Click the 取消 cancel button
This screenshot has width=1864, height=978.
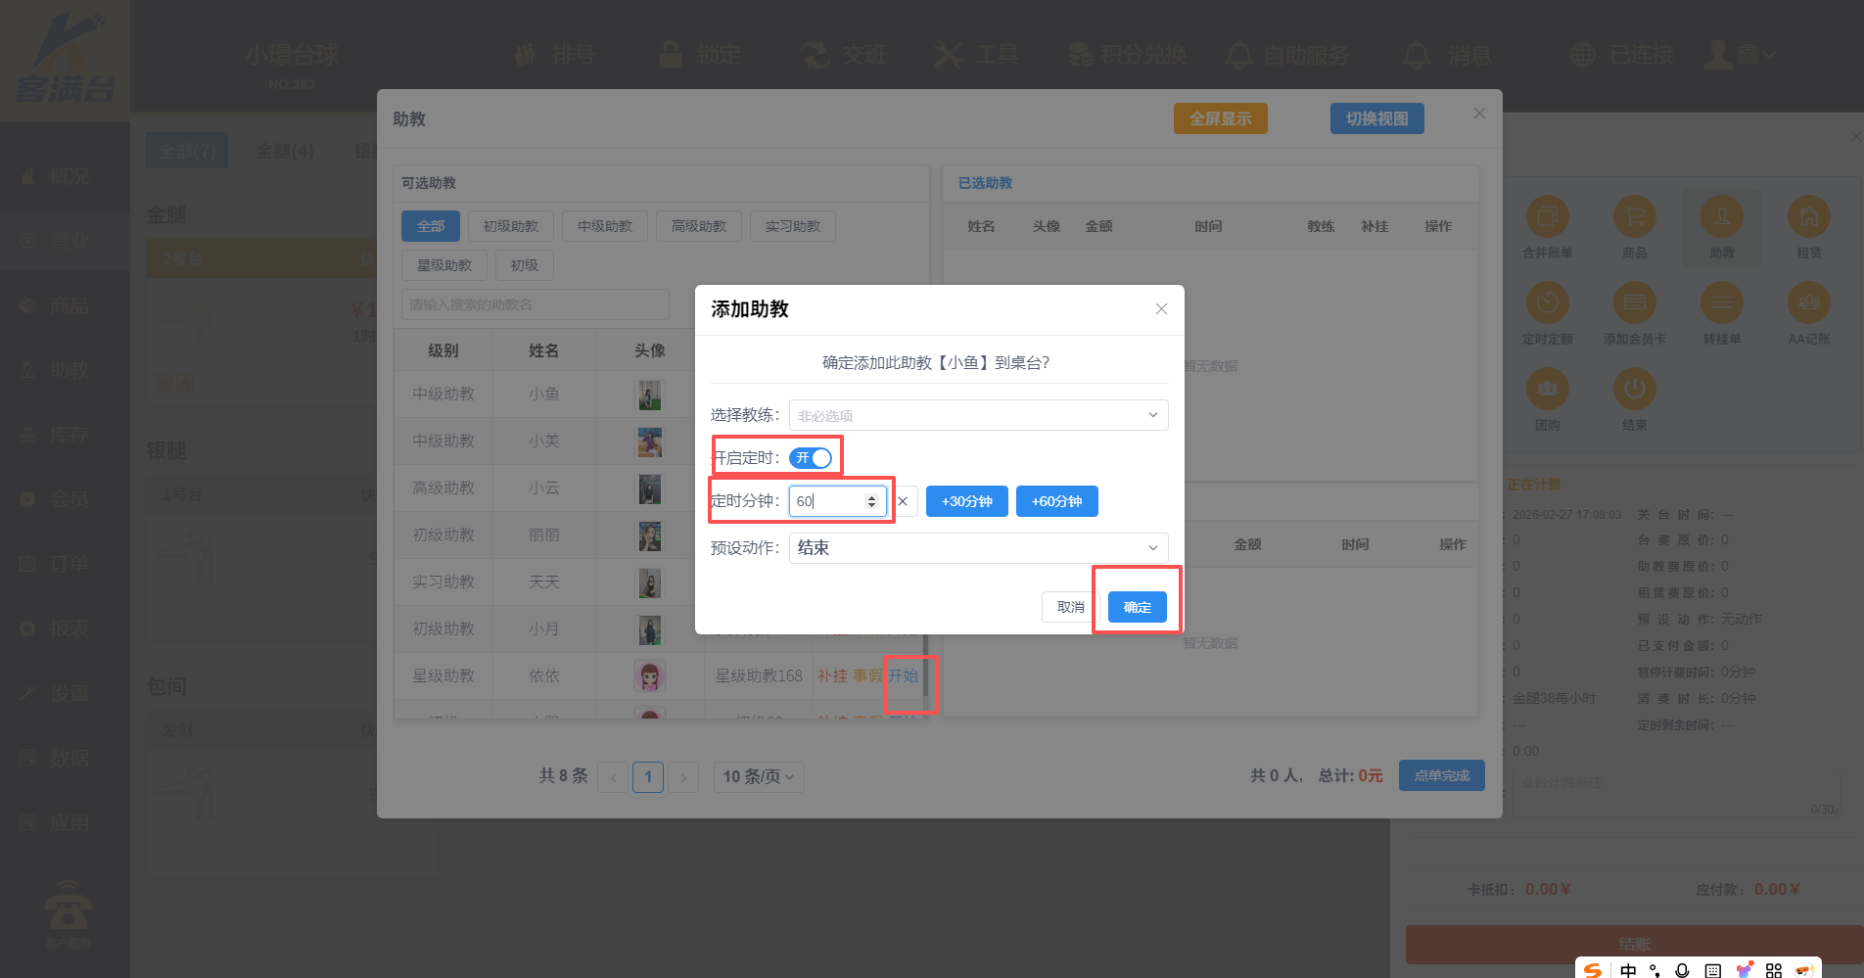pyautogui.click(x=1070, y=607)
